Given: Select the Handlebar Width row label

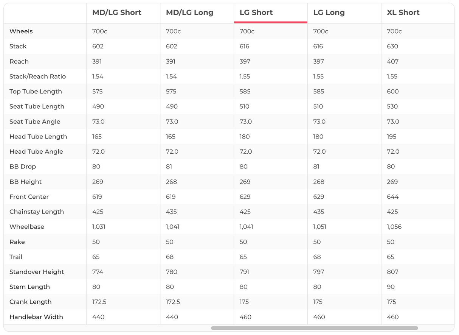Looking at the screenshot, I should pyautogui.click(x=36, y=317).
